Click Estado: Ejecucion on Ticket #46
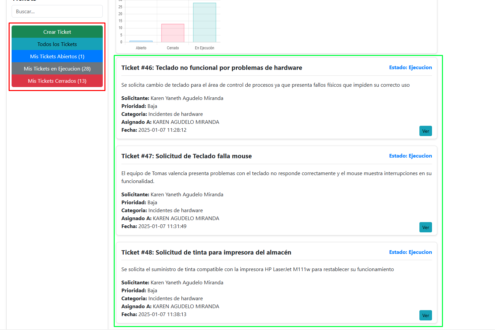 410,67
